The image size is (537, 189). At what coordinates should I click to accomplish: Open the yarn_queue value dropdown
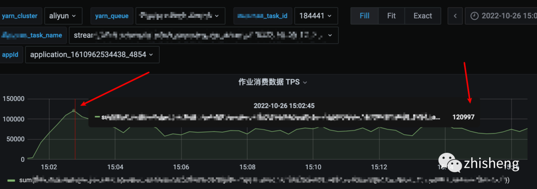(180, 16)
